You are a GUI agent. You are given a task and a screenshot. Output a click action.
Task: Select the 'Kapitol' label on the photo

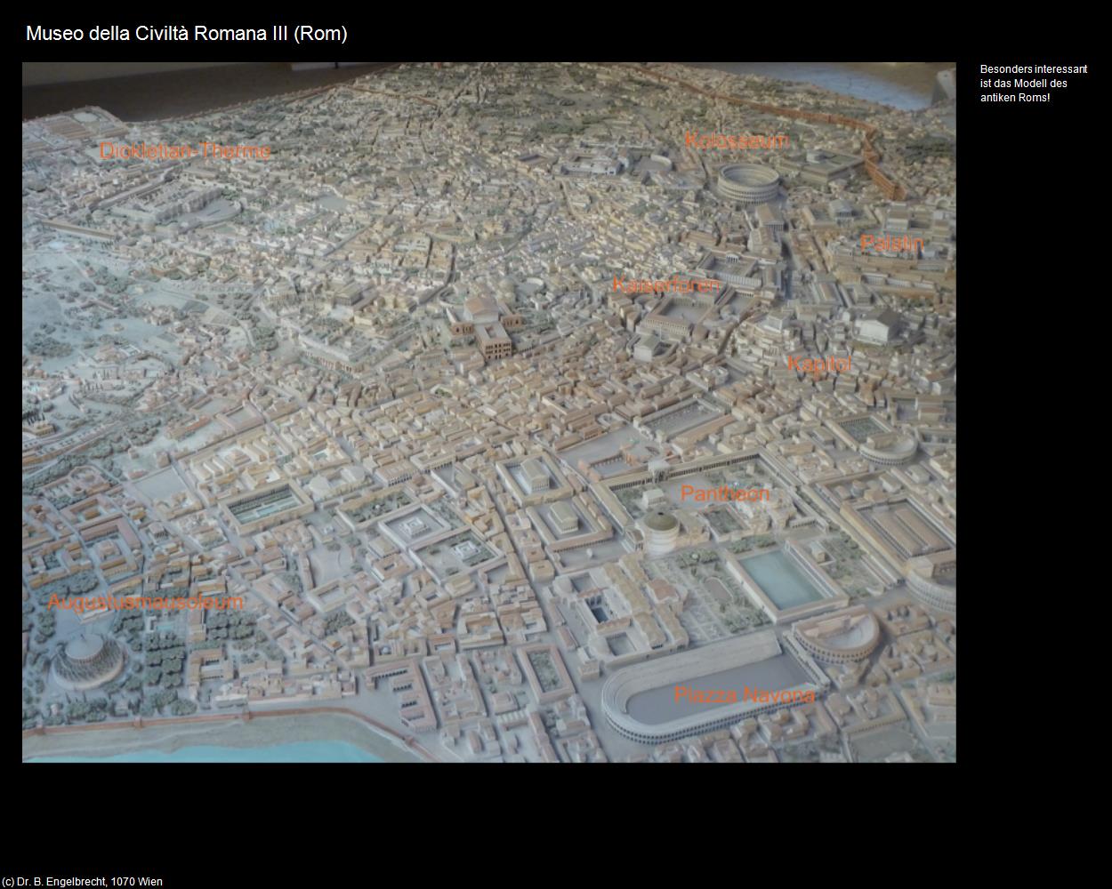tap(819, 364)
